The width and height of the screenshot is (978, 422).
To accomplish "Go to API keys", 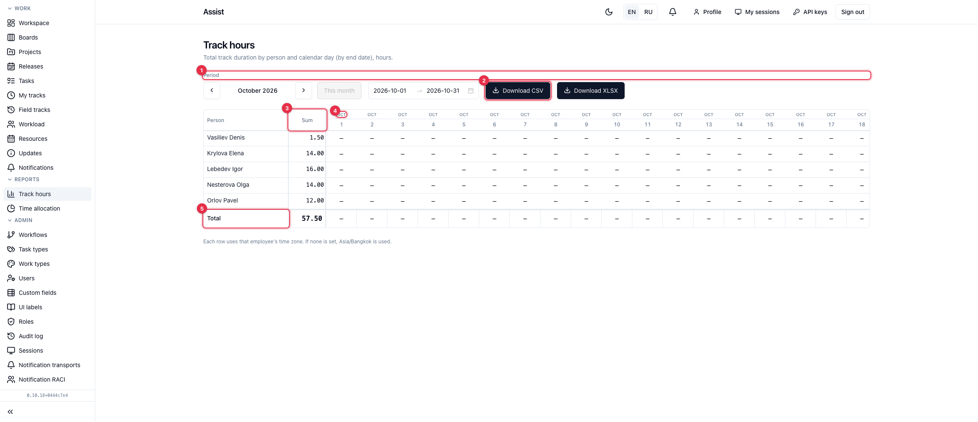I will coord(810,12).
